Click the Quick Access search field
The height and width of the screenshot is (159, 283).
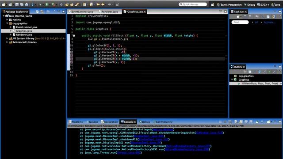click(193, 4)
